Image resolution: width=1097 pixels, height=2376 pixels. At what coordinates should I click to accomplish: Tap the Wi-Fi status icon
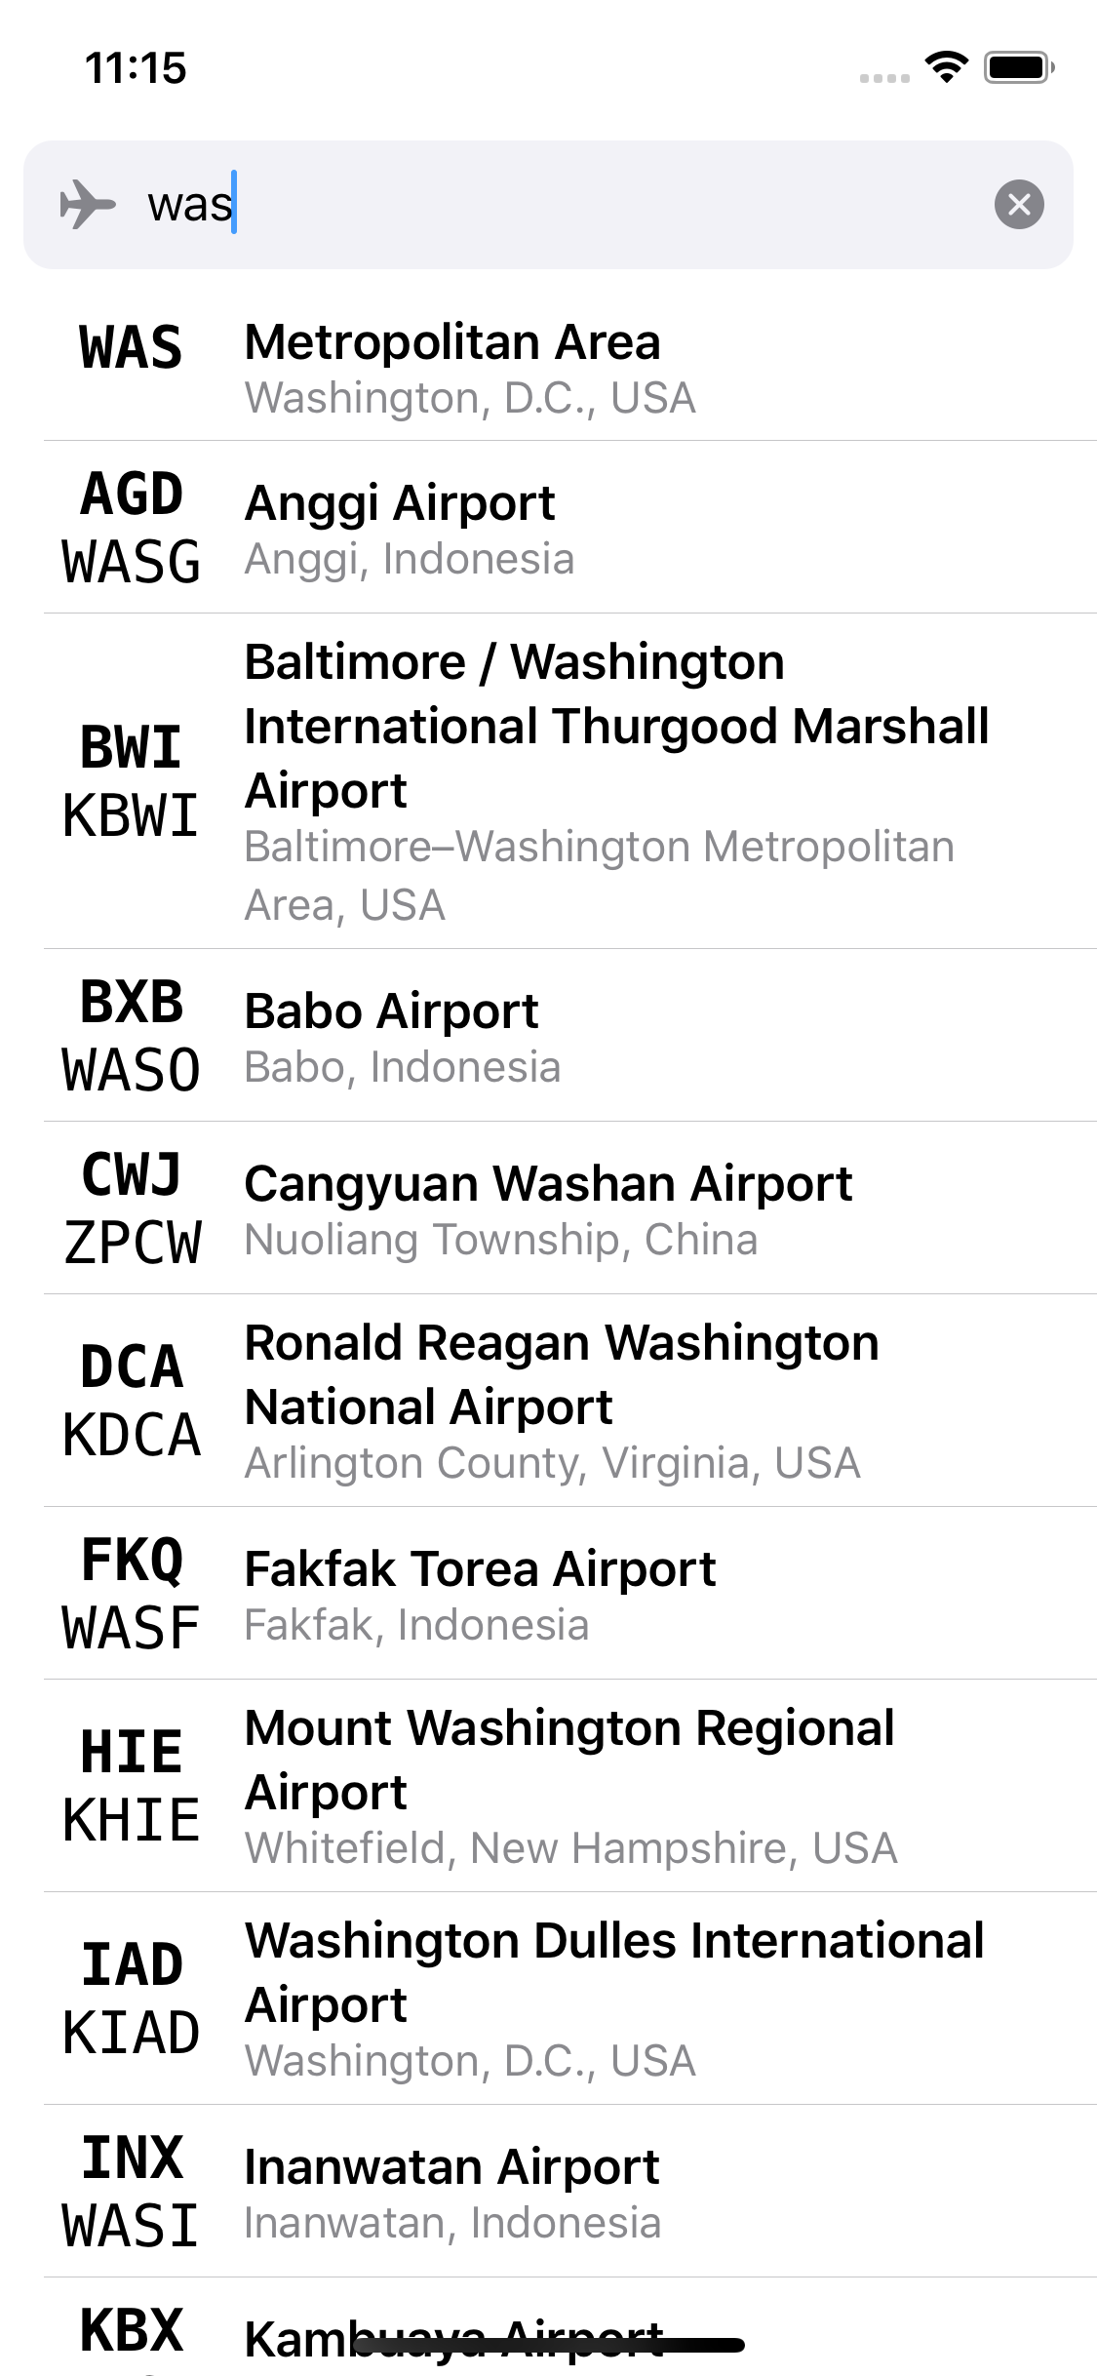tap(945, 66)
